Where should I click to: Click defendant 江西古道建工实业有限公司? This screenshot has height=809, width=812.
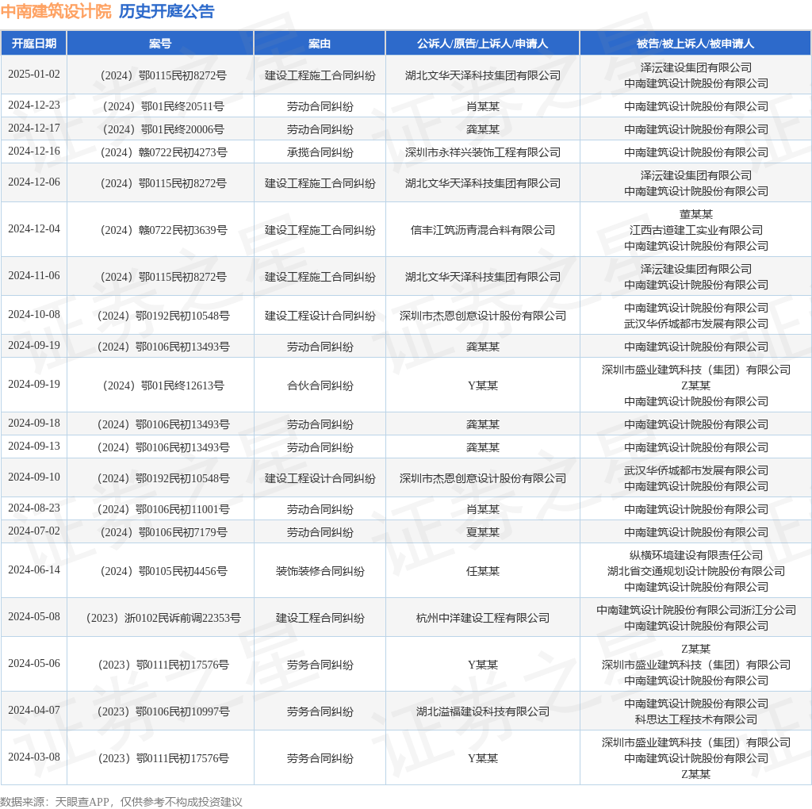(696, 230)
